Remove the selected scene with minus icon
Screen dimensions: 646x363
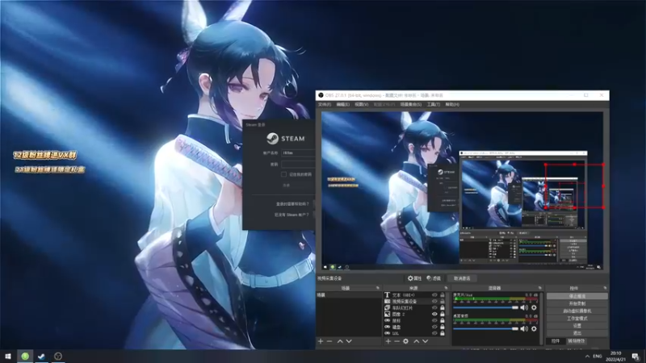[329, 341]
